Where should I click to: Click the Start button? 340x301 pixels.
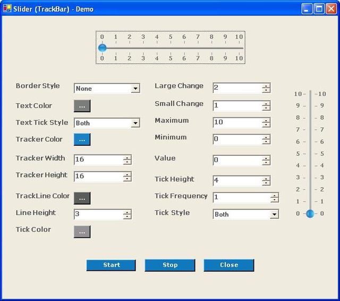point(111,265)
